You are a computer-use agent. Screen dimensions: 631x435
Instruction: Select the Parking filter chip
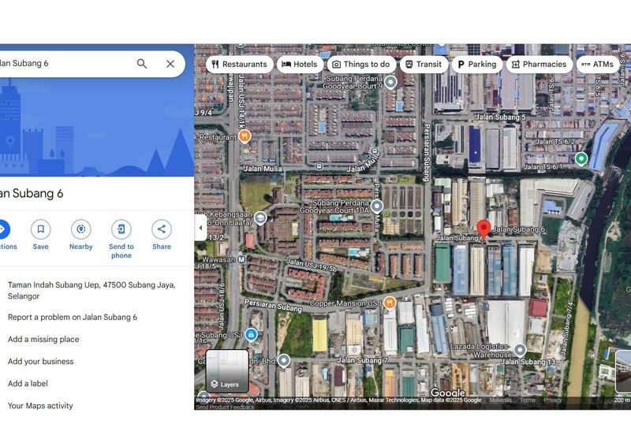click(x=476, y=65)
